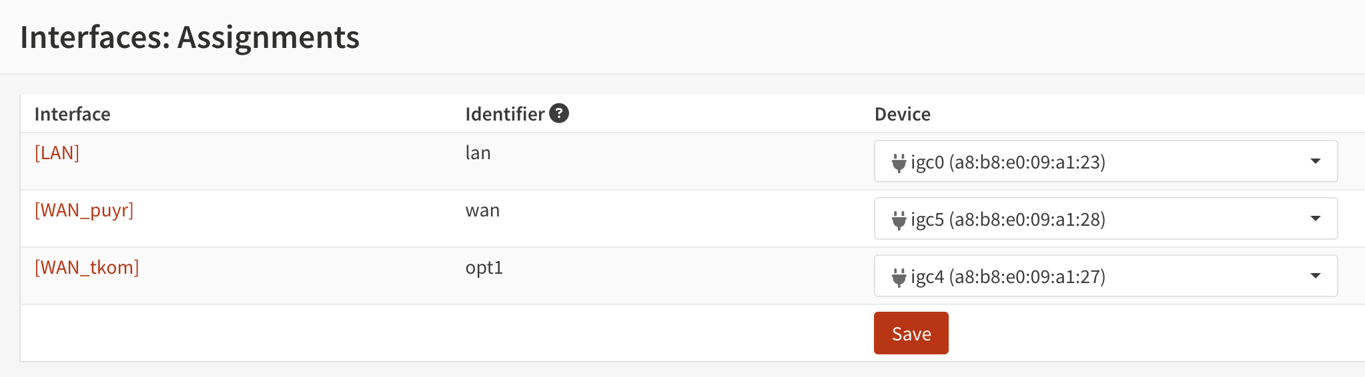The height and width of the screenshot is (377, 1365).
Task: Click the plug icon beside igc0
Action: tap(899, 163)
